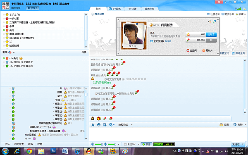Click 改名 at the bottom bar

pyautogui.click(x=31, y=144)
